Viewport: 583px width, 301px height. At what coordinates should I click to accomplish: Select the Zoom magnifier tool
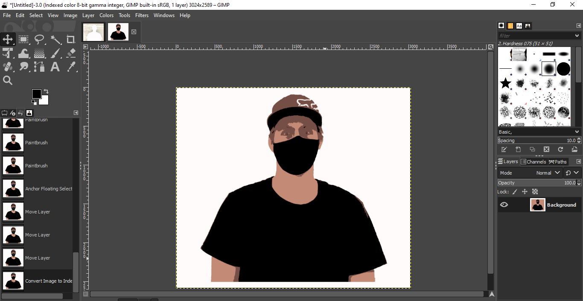click(x=8, y=80)
